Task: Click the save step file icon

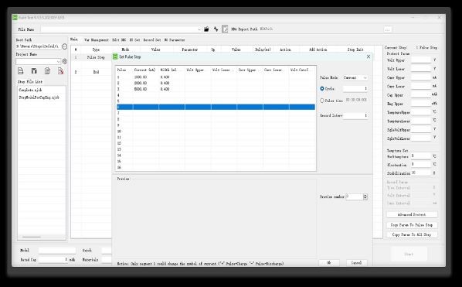Action: [34, 71]
